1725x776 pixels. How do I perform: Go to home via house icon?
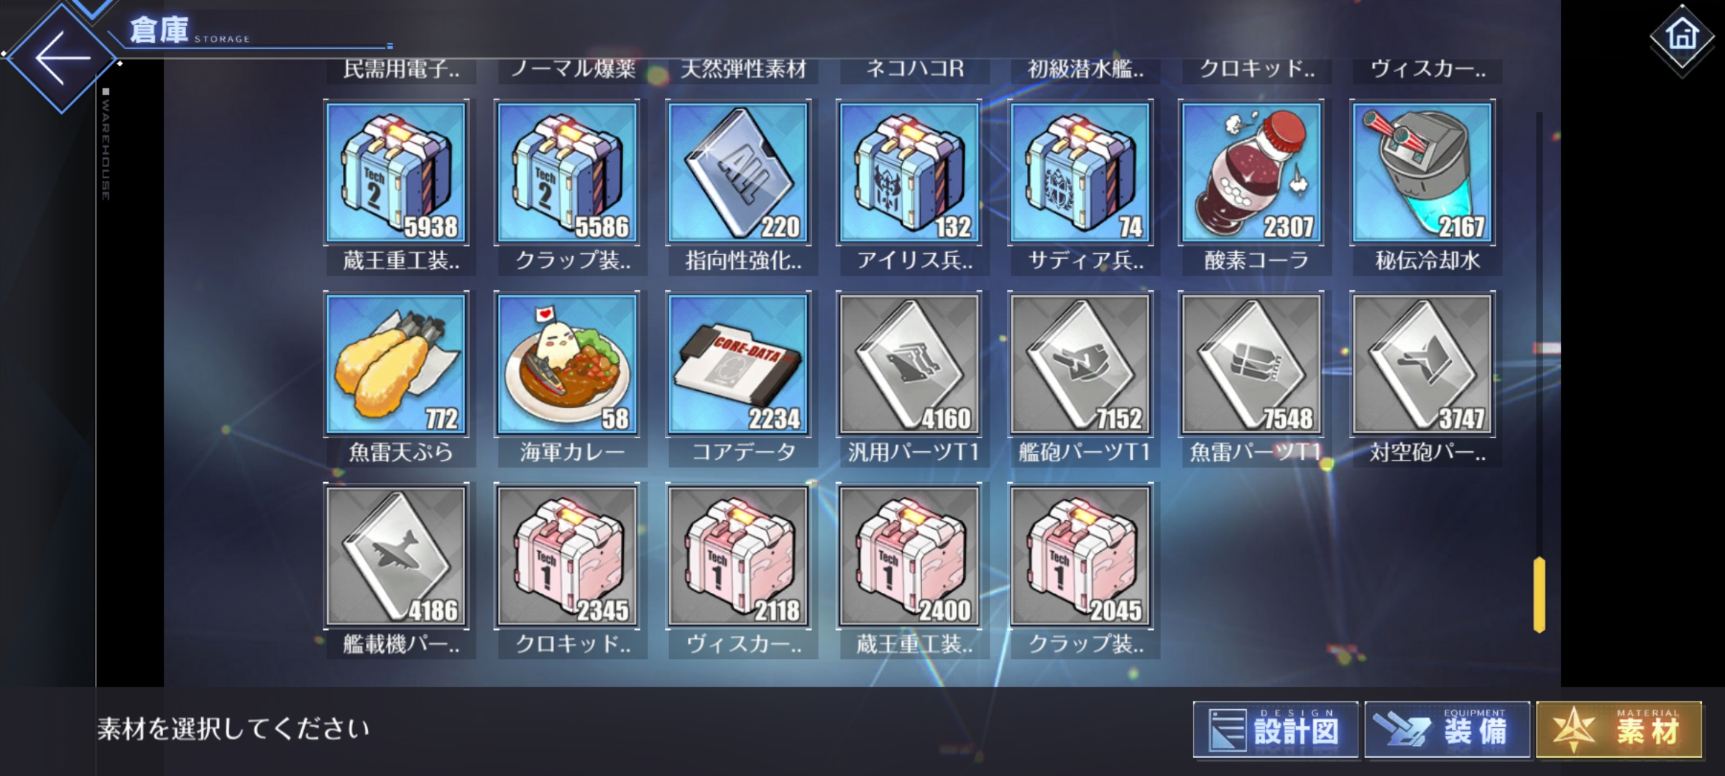[x=1682, y=35]
